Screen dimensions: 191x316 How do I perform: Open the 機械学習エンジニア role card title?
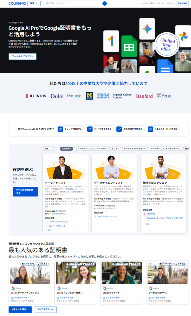coord(155,183)
